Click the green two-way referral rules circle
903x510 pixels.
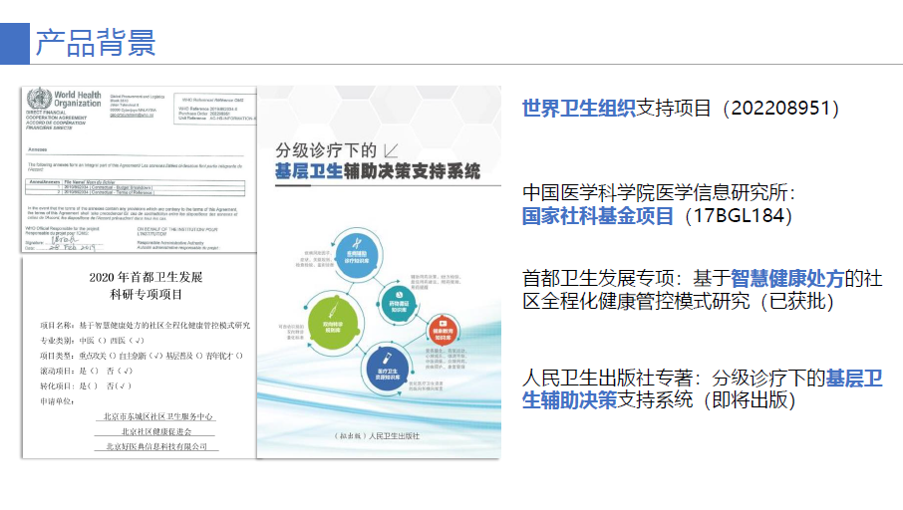click(333, 324)
